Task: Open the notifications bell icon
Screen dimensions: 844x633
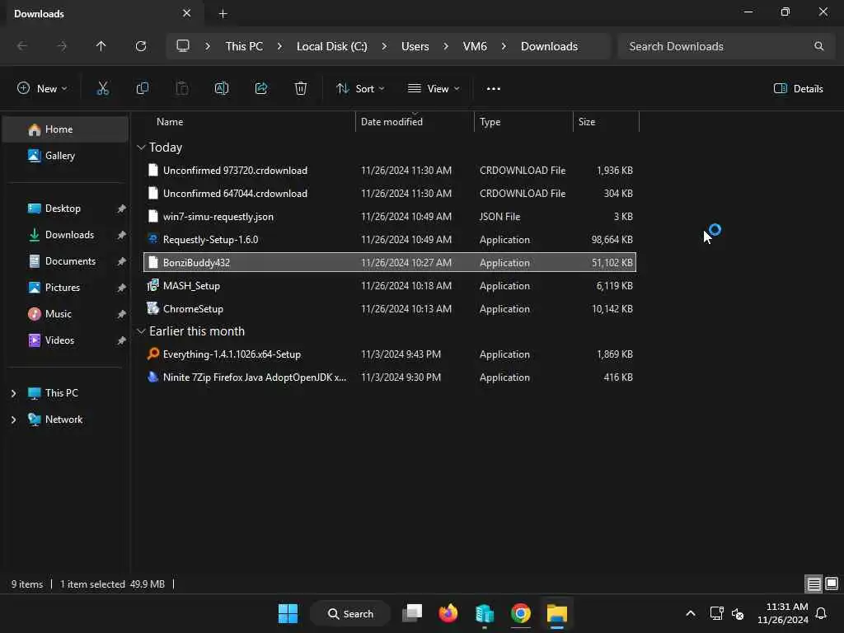Action: (822, 613)
